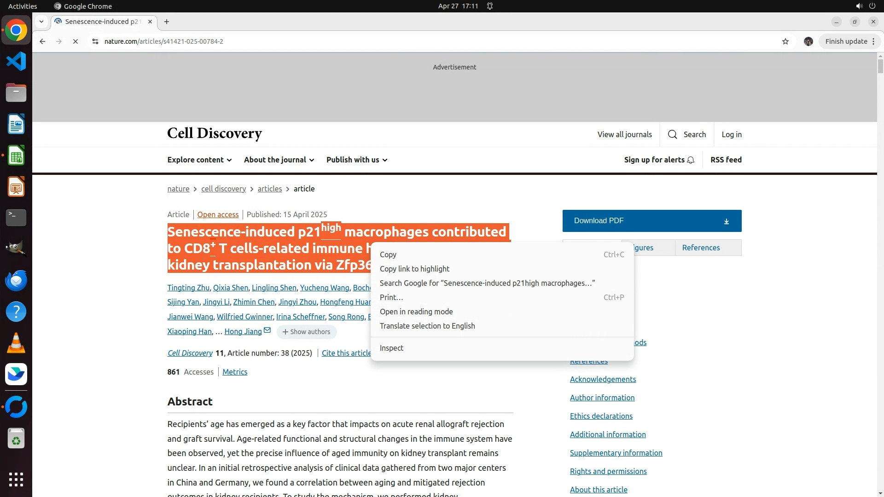Open the new tab plus button

(x=167, y=22)
